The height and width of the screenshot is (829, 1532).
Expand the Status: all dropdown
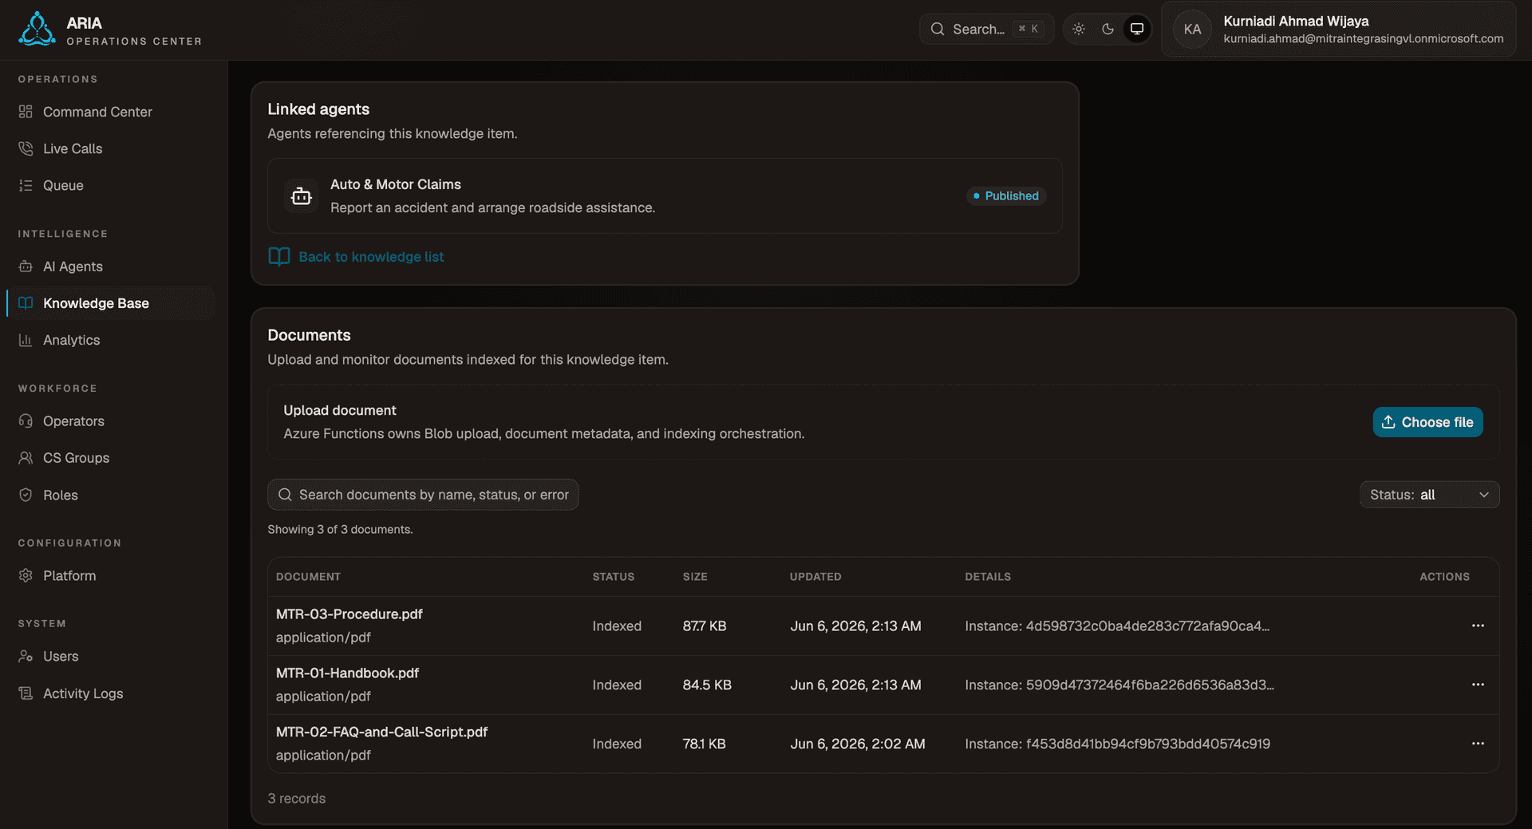(1429, 495)
